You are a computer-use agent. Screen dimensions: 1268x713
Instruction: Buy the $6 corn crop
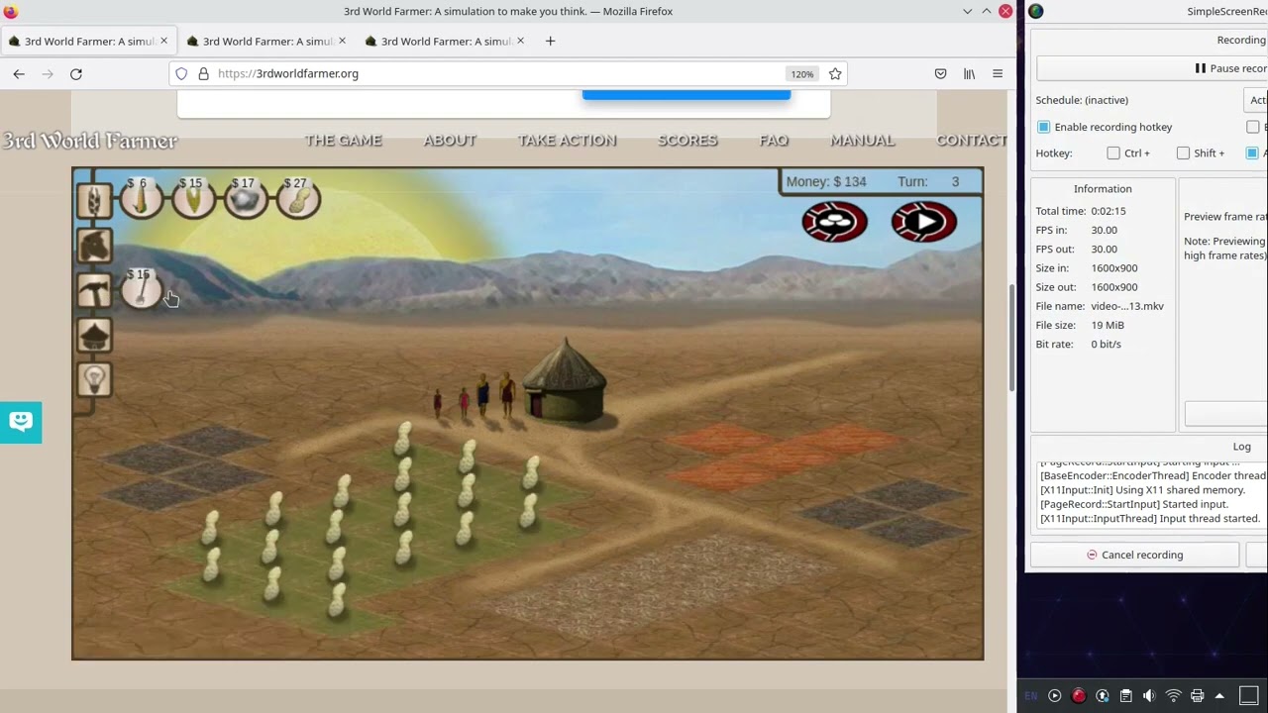coord(140,198)
